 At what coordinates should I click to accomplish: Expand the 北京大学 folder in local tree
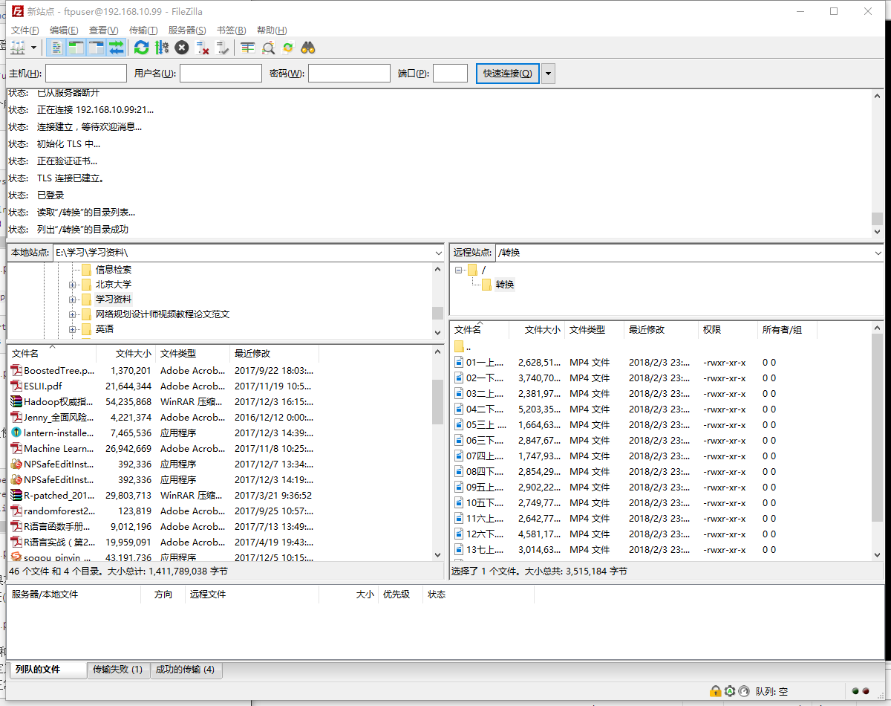coord(72,285)
